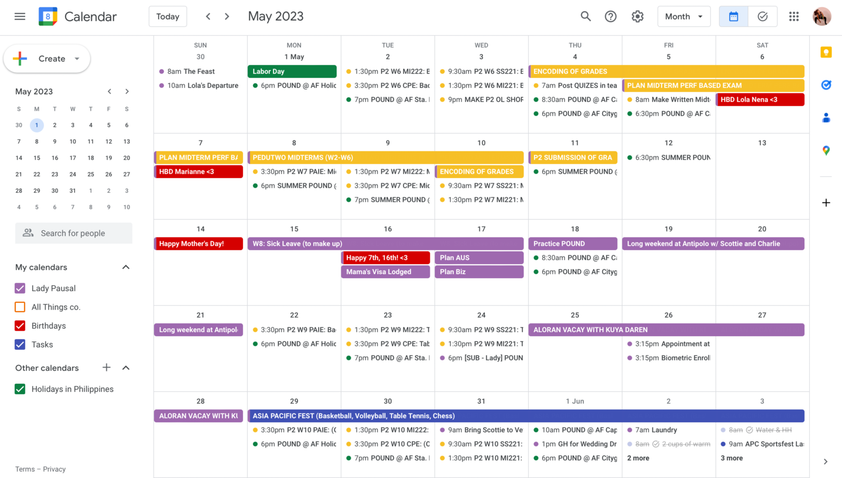The width and height of the screenshot is (842, 478).
Task: Toggle the Birthdays calendar checkbox
Action: click(x=20, y=326)
